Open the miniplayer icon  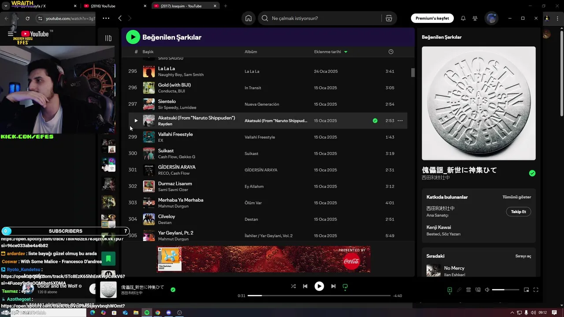coord(526,290)
